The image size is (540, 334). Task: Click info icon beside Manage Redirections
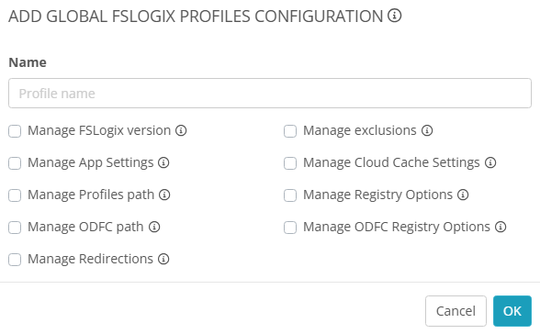click(163, 259)
